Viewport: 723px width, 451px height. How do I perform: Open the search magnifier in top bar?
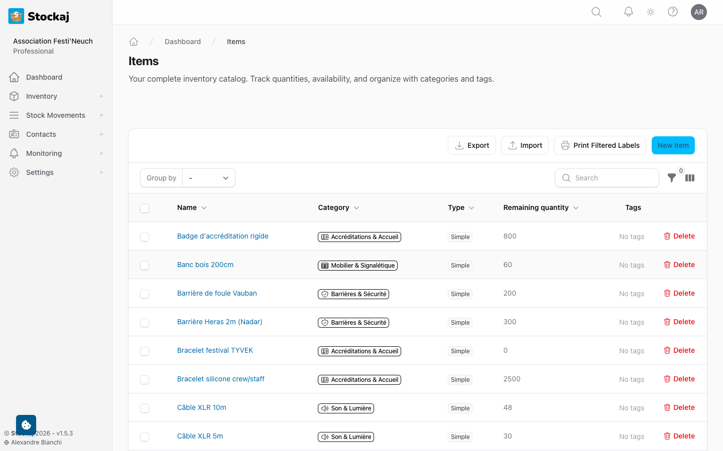596,12
